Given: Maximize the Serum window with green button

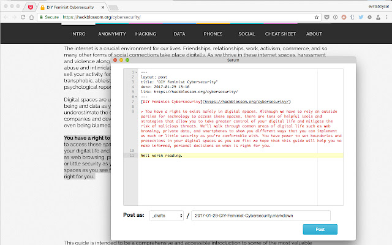Looking at the screenshot, I should coord(127,60).
